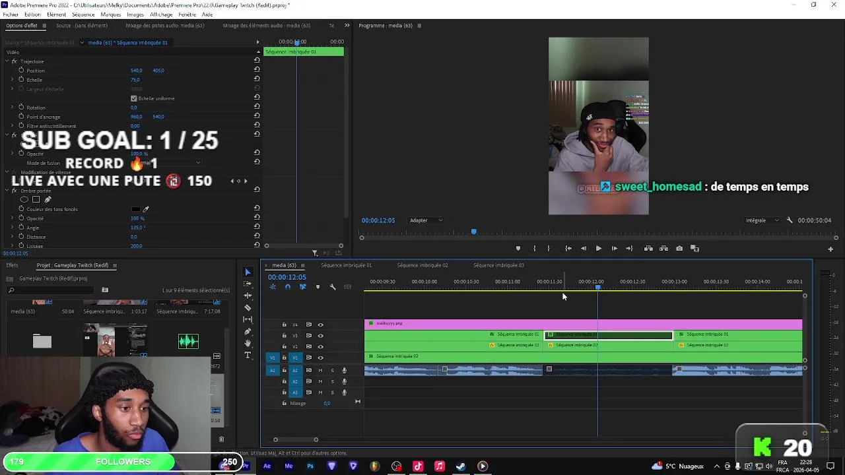Open the Effets panel tab
Screen dimensions: 845x475
click(13, 265)
